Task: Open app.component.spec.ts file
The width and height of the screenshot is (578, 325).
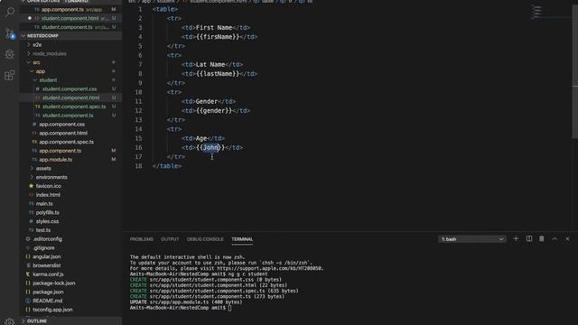Action: click(x=66, y=142)
